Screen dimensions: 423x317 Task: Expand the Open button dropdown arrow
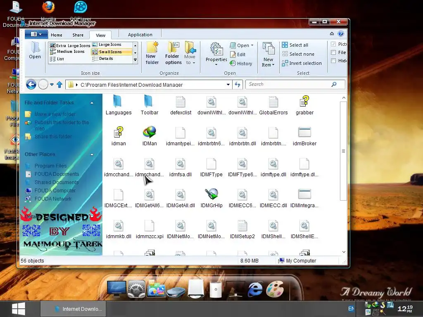[252, 45]
